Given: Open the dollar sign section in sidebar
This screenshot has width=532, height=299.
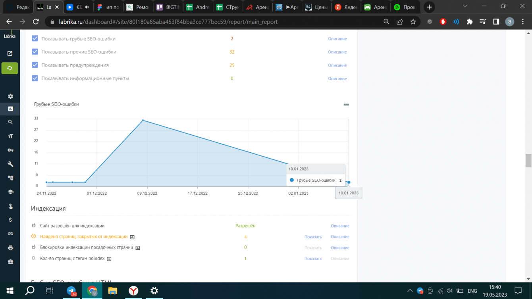Looking at the screenshot, I should (x=10, y=220).
